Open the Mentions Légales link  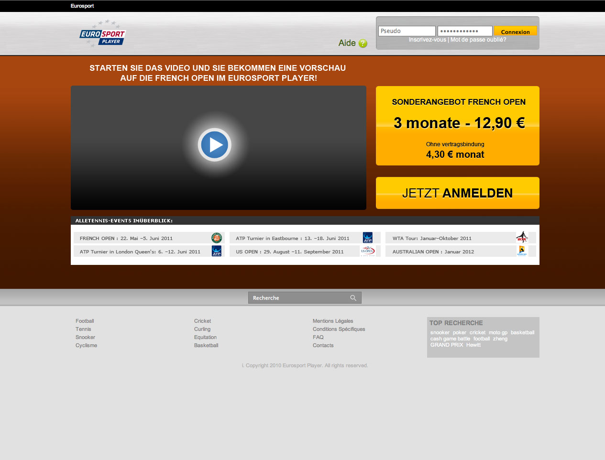[333, 321]
